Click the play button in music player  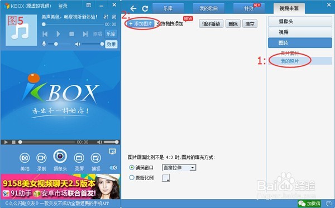(58, 34)
